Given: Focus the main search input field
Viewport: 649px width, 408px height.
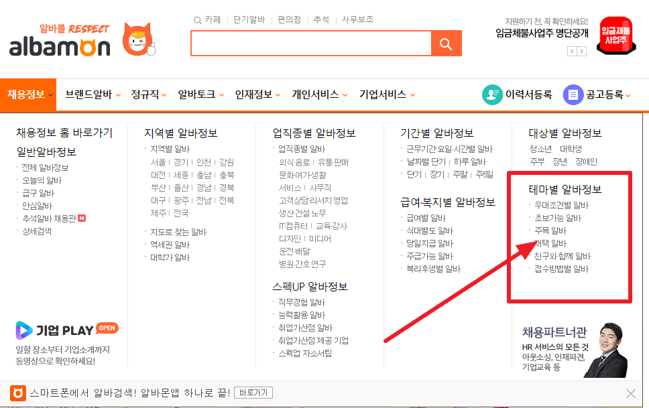Looking at the screenshot, I should coord(311,44).
